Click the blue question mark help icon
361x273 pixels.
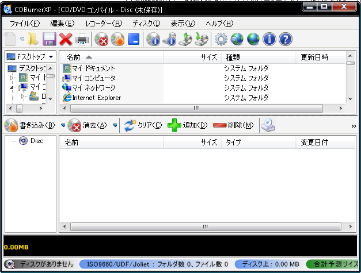(x=286, y=39)
